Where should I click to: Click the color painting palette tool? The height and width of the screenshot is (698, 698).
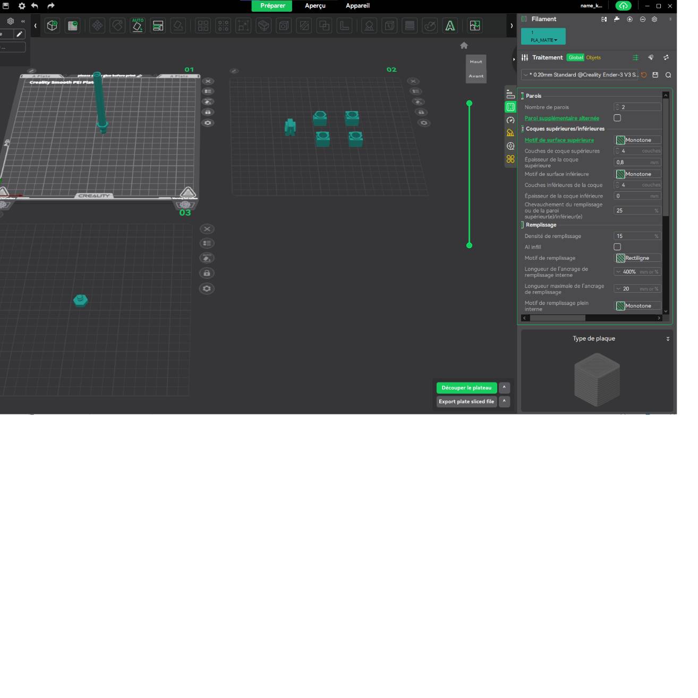point(430,25)
